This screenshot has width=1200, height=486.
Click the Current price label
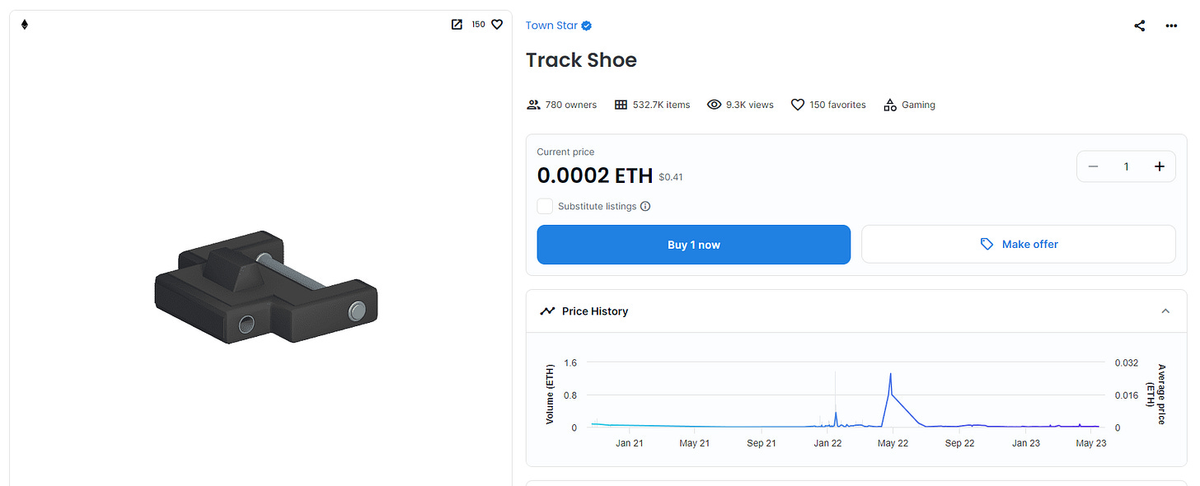565,152
